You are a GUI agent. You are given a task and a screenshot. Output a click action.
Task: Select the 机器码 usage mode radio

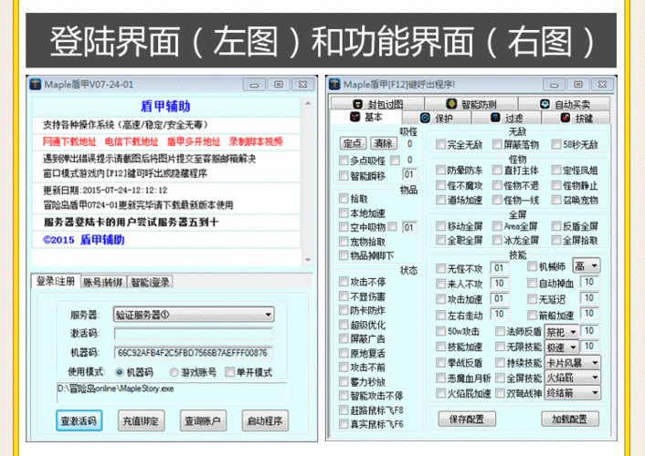pyautogui.click(x=120, y=372)
